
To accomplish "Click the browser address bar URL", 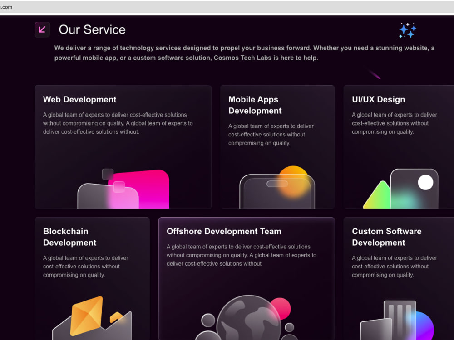I will [6, 7].
